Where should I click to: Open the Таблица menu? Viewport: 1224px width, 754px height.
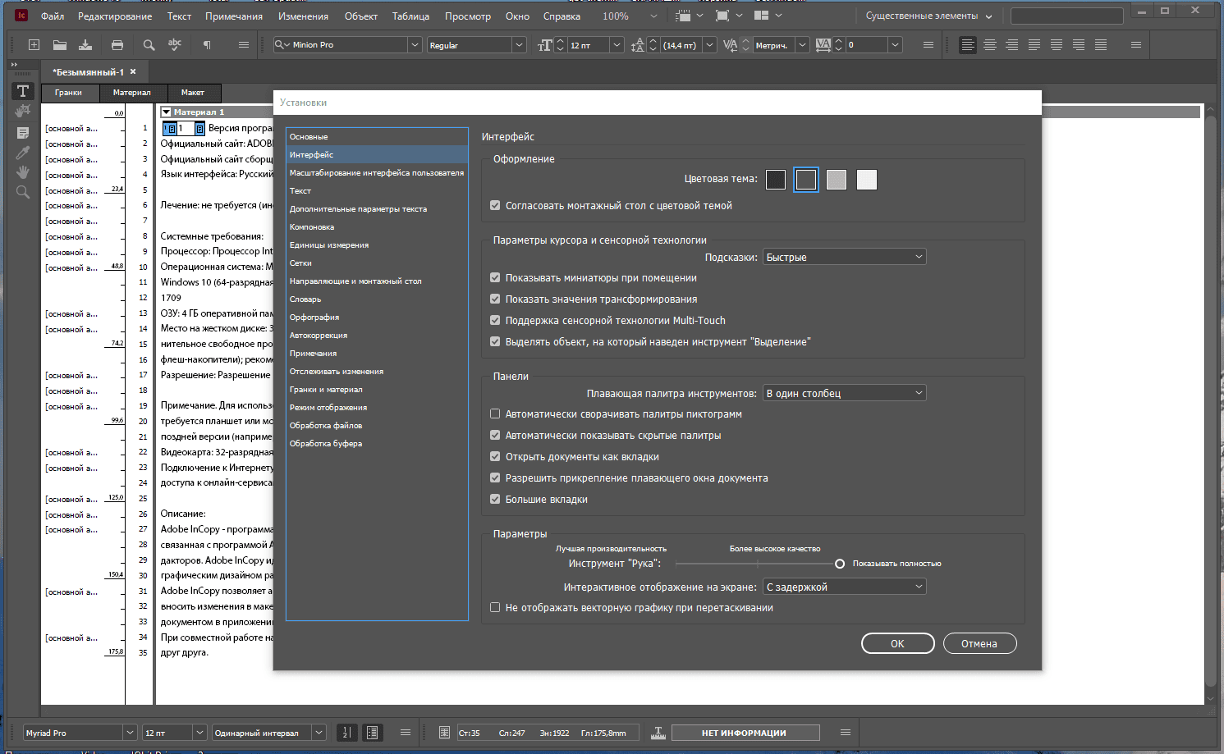[x=410, y=16]
